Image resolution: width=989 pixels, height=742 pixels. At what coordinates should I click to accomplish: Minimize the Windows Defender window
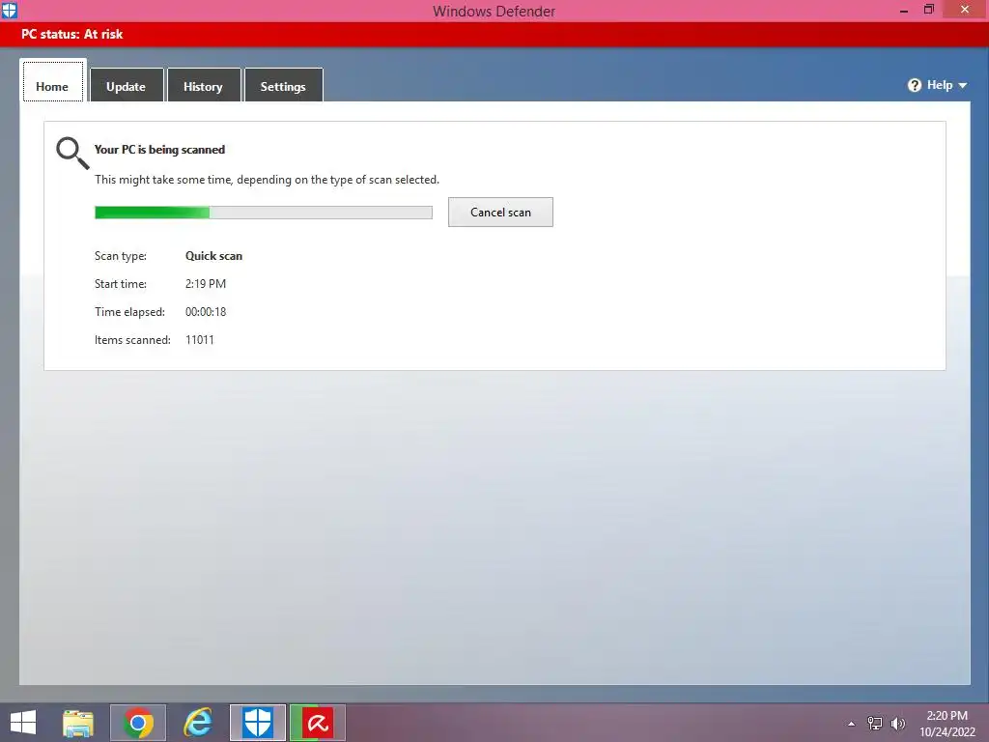pyautogui.click(x=904, y=11)
